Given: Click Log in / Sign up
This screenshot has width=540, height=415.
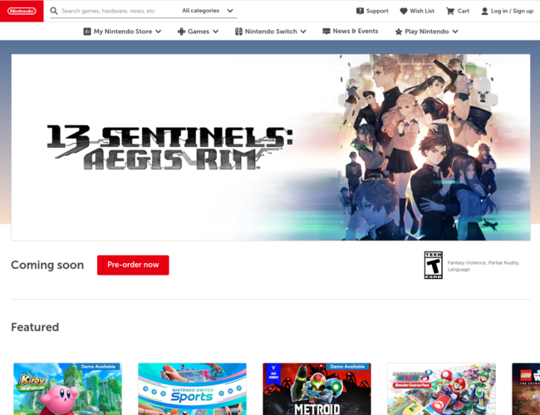Looking at the screenshot, I should 507,11.
